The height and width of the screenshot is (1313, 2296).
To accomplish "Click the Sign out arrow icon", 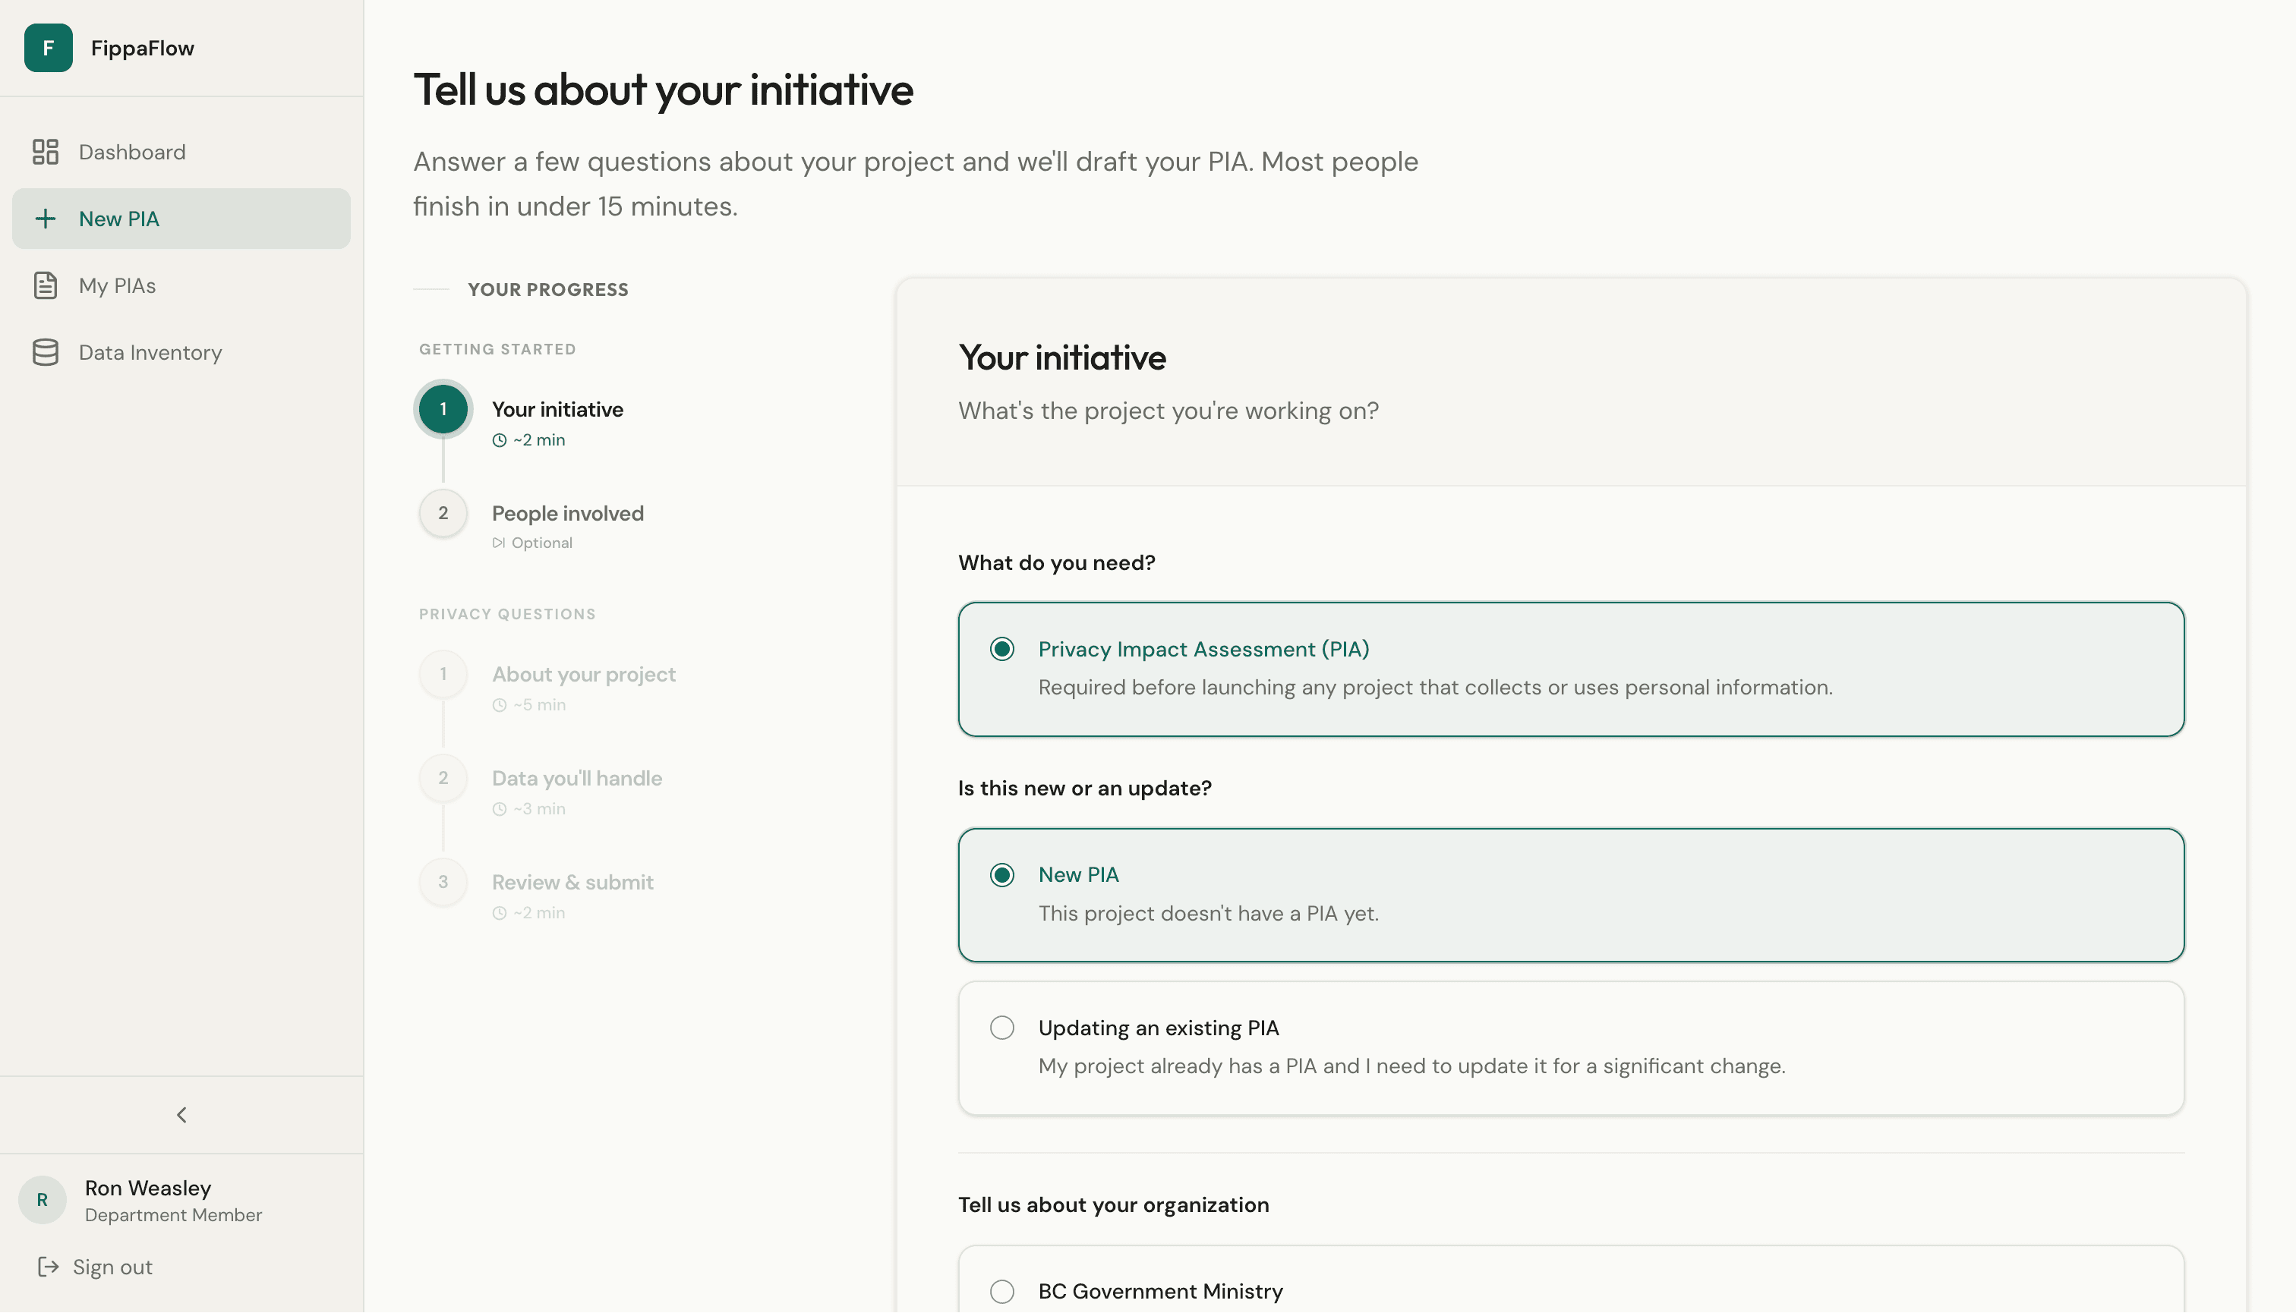I will tap(48, 1266).
